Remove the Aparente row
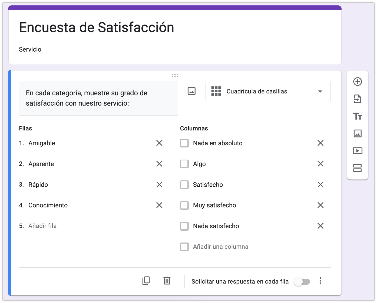Viewport: 377px width, 303px height. coord(159,164)
